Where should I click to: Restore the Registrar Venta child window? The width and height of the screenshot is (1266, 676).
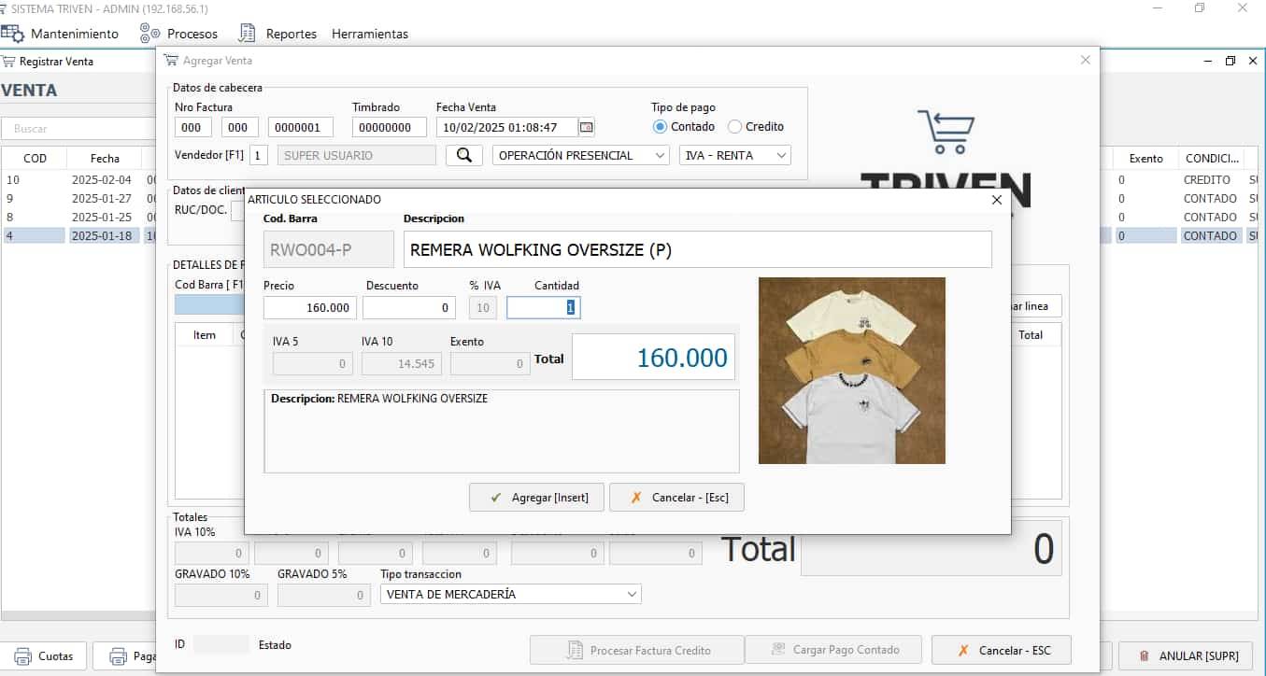pos(1230,61)
